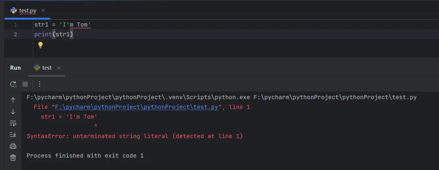Clear all console output with trash icon
This screenshot has height=170, width=439.
point(13,157)
